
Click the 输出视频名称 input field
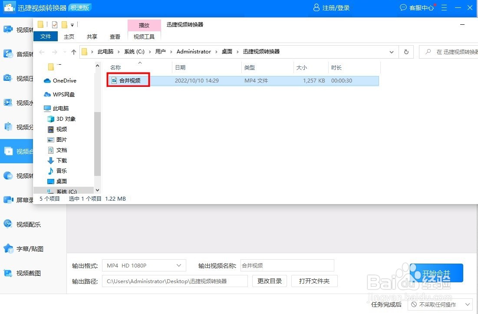pos(287,265)
